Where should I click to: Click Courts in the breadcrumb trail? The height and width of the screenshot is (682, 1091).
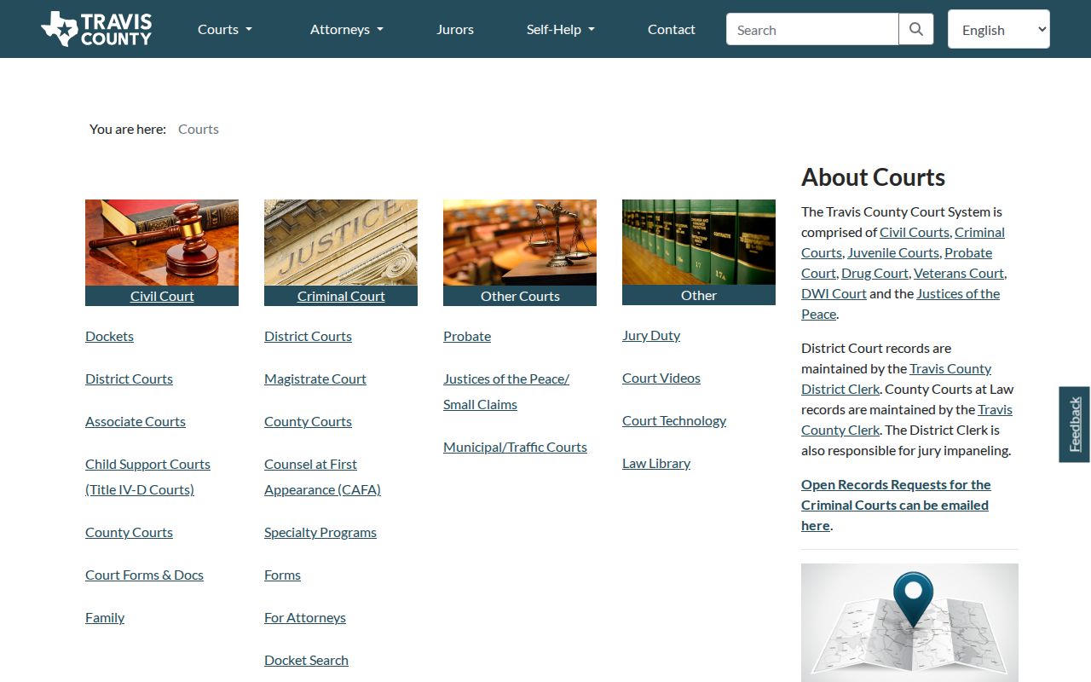tap(199, 129)
